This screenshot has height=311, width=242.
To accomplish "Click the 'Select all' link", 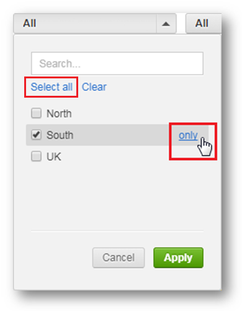I will (52, 87).
